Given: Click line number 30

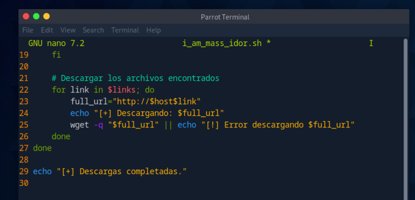Looking at the screenshot, I should pyautogui.click(x=24, y=183).
